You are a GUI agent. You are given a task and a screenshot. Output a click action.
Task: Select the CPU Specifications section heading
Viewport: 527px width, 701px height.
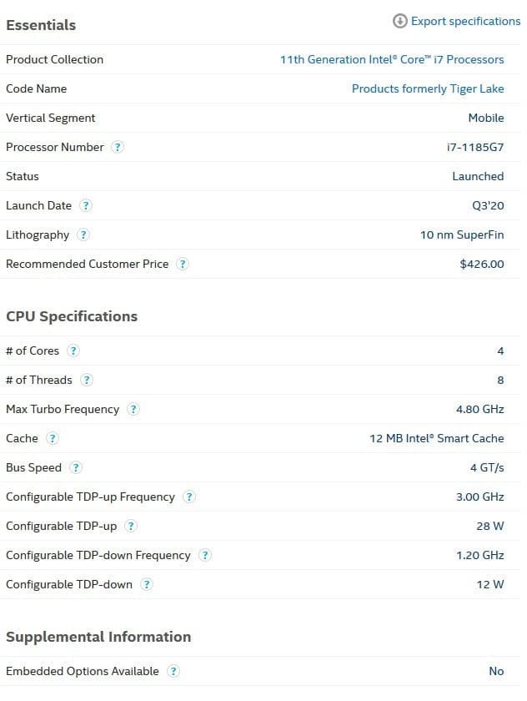[72, 316]
